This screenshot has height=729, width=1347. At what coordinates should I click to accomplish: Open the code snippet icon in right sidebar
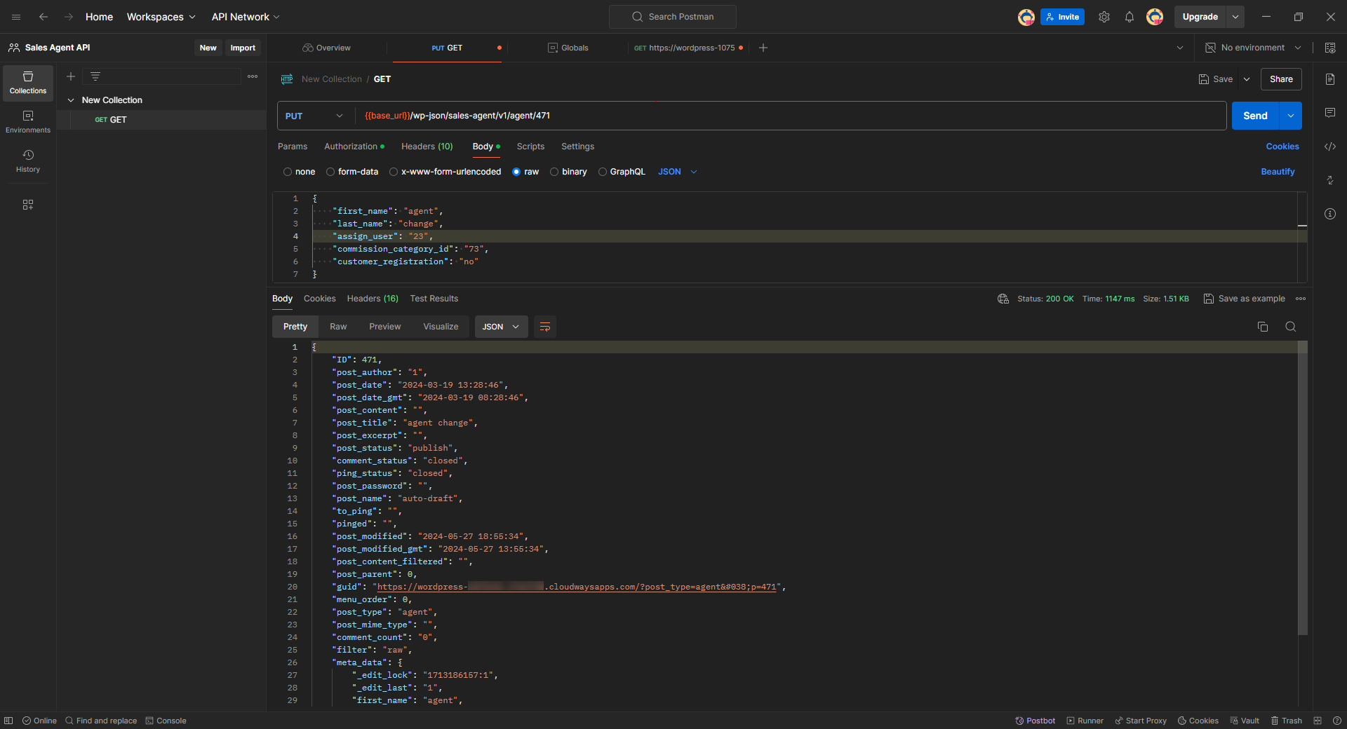[x=1330, y=147]
